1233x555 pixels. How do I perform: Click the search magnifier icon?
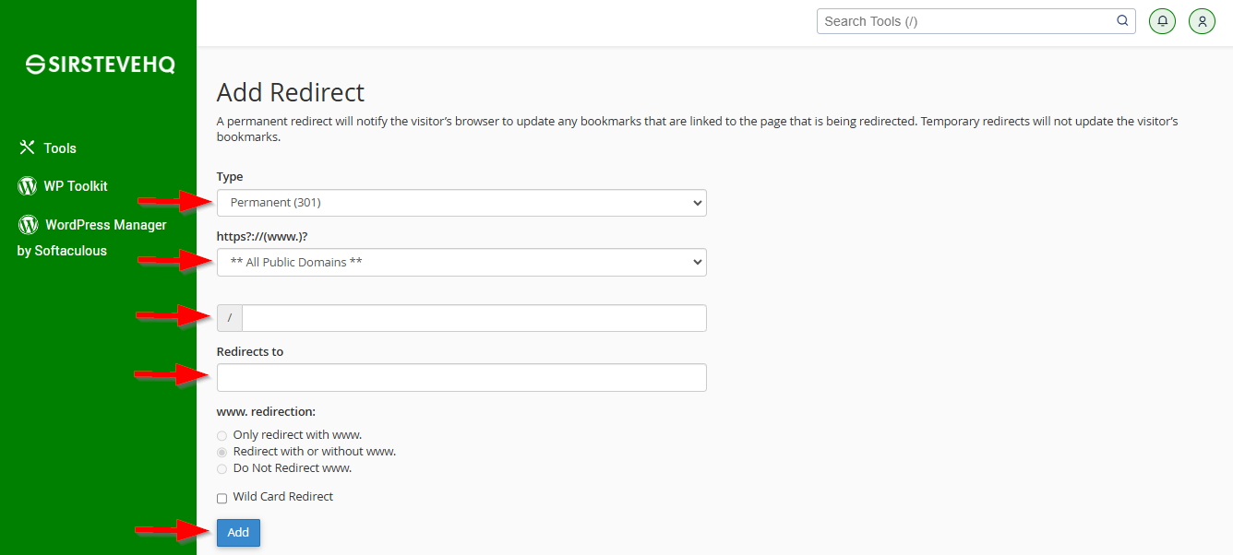(x=1122, y=20)
